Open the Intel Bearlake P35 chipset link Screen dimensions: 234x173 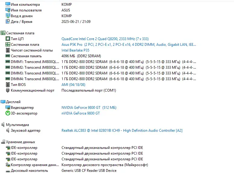click(x=75, y=50)
